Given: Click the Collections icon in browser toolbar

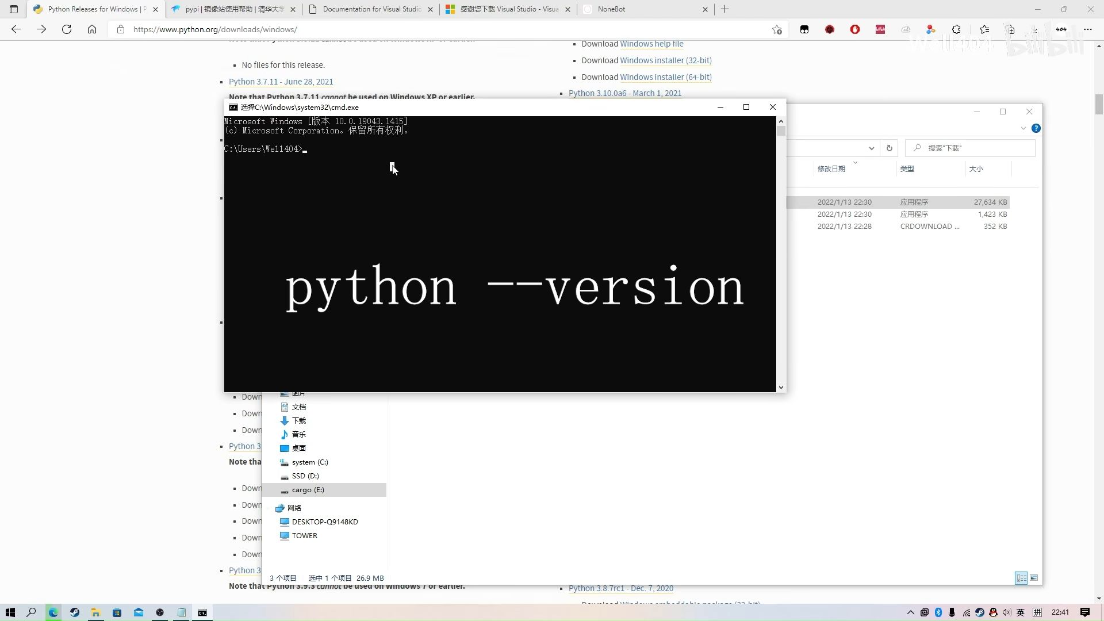Looking at the screenshot, I should pyautogui.click(x=1010, y=29).
